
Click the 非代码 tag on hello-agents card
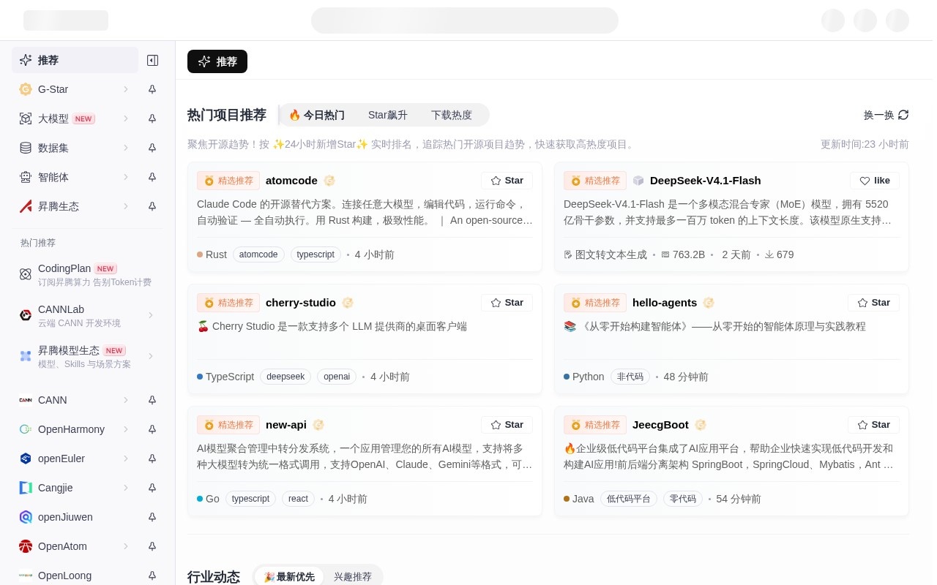pos(630,377)
